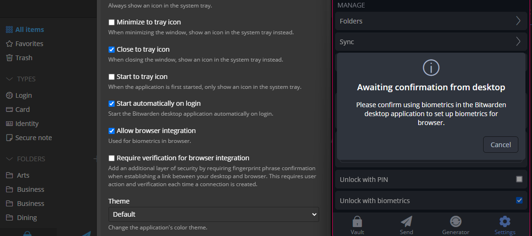Viewport: 532px width, 236px height.
Task: Click the Trash bin icon
Action: pyautogui.click(x=9, y=58)
